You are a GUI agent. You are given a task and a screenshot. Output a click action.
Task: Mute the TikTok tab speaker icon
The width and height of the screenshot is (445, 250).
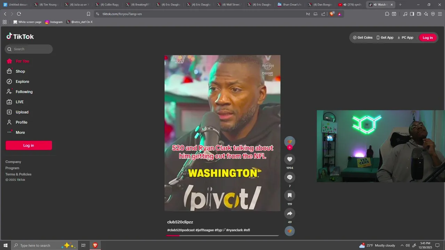(375, 5)
